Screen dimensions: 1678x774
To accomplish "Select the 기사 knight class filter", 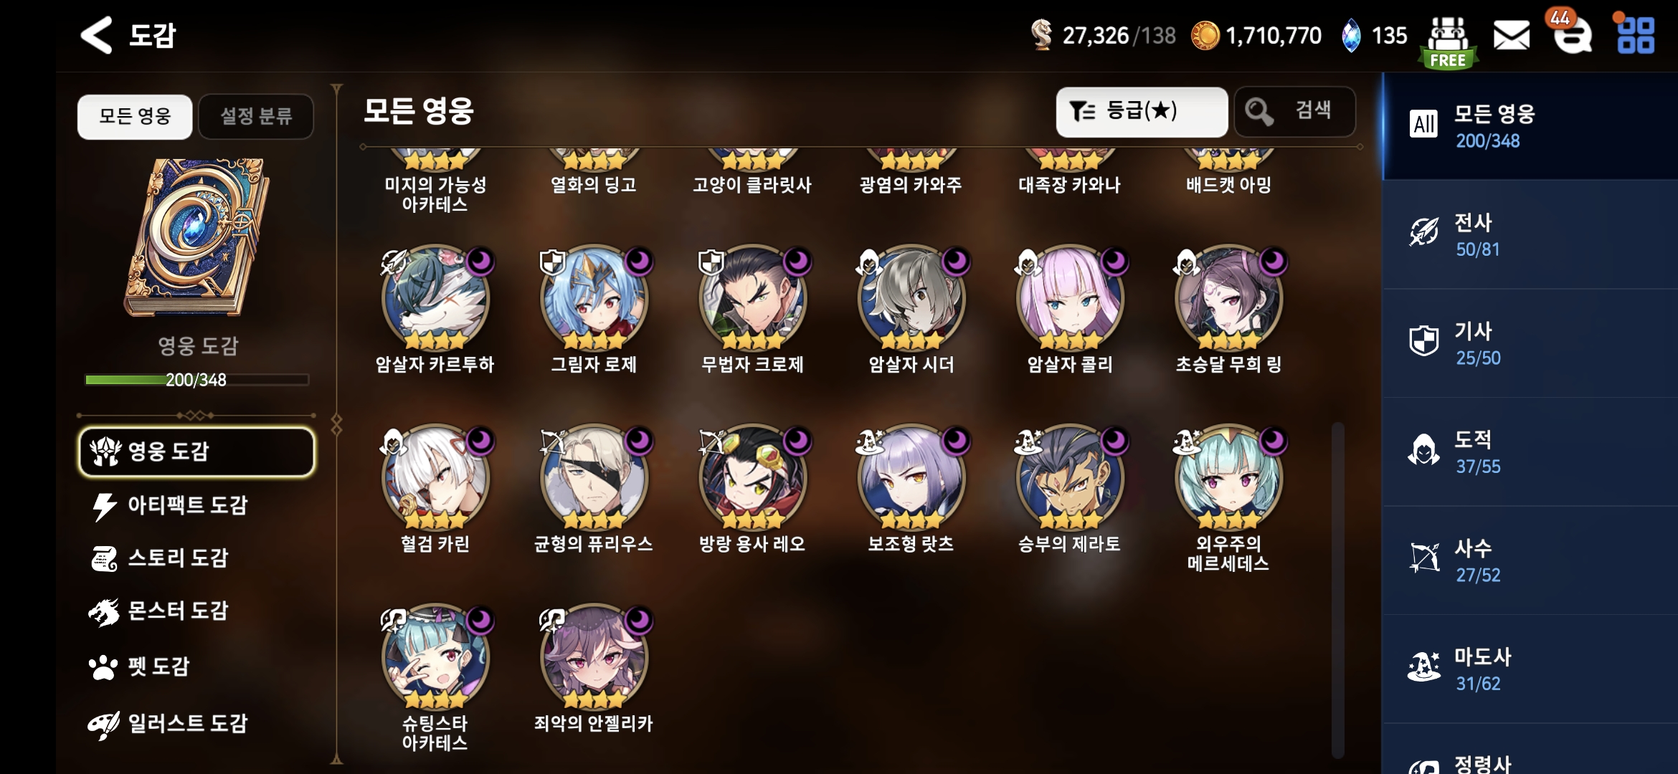I will (x=1530, y=343).
